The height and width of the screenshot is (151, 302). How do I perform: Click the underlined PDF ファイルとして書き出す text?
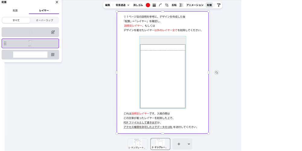click(140, 123)
